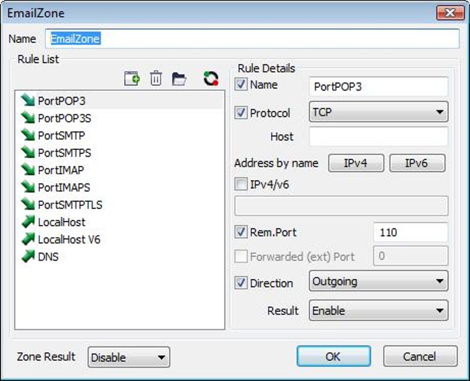Click the arrow icon beside PortPOP3S
The width and height of the screenshot is (470, 381).
tap(28, 118)
